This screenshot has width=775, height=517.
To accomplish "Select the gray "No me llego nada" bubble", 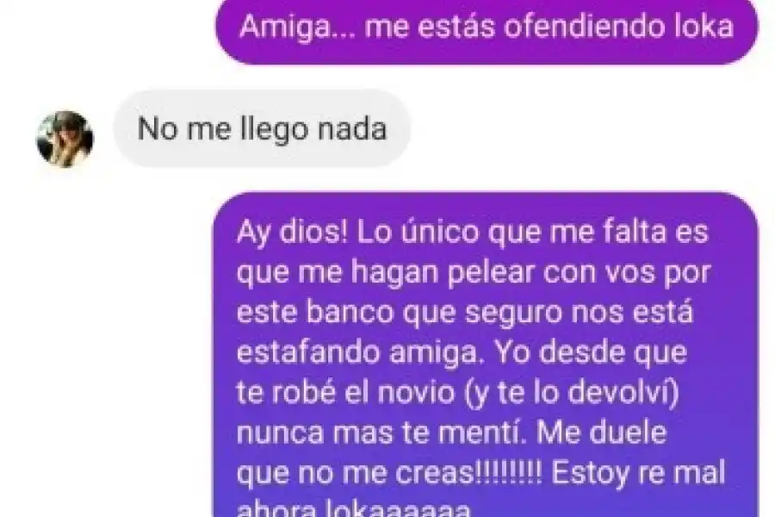I will (262, 128).
